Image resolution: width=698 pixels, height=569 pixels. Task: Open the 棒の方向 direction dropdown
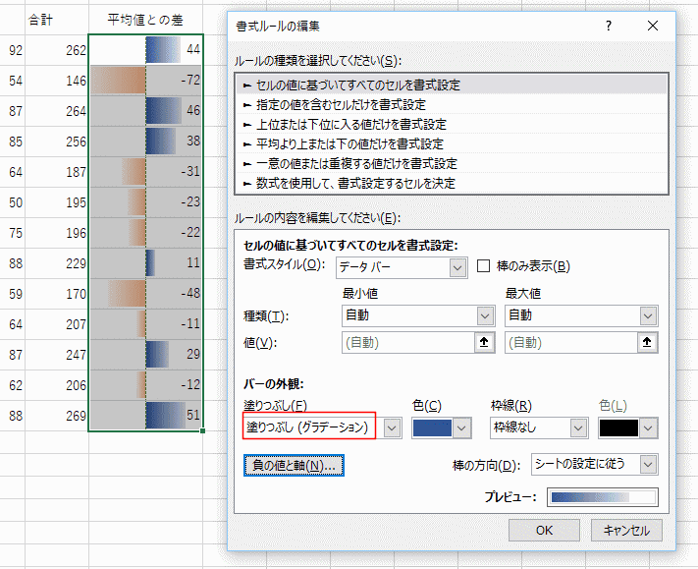point(593,464)
